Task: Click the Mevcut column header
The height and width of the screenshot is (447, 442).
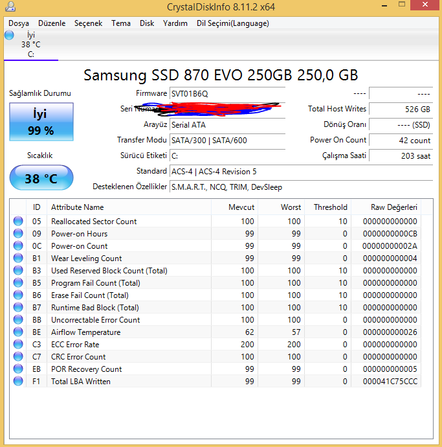Action: point(235,207)
